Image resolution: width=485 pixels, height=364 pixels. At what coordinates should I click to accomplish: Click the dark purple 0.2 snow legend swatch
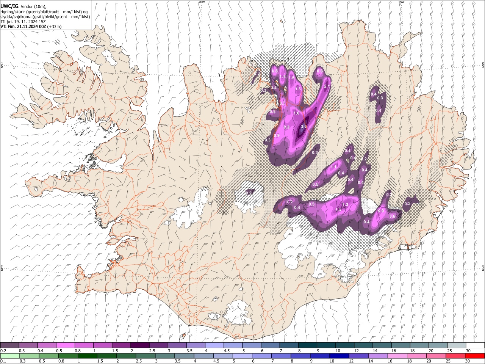pos(9,345)
